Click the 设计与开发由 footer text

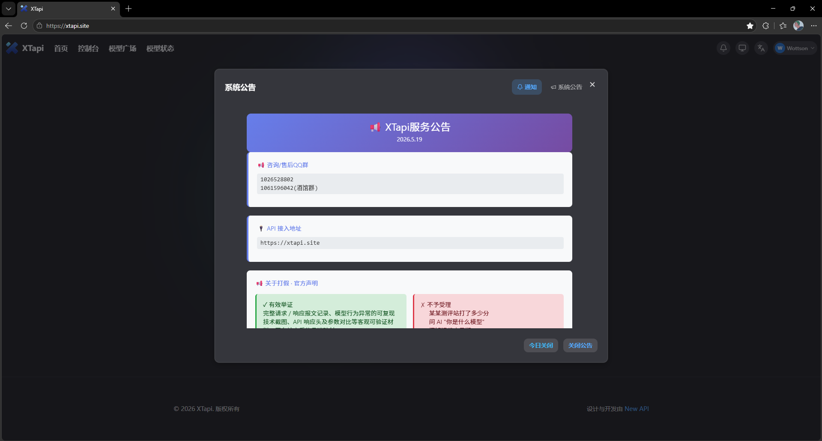point(604,409)
